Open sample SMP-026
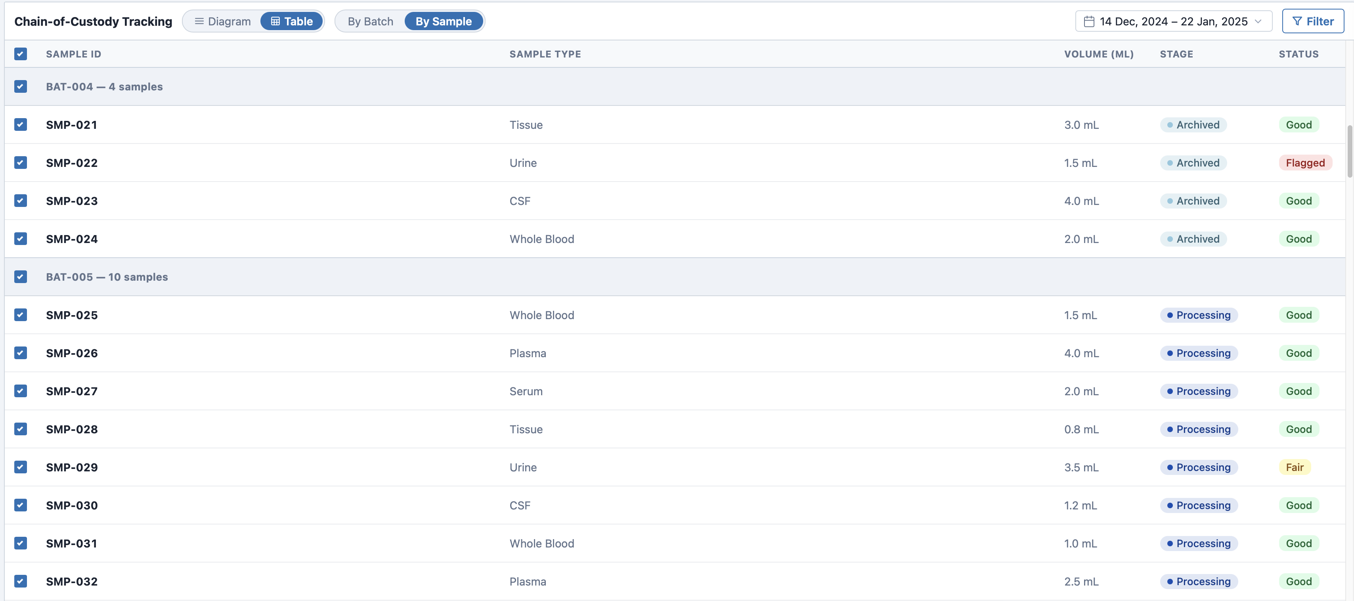1354x601 pixels. tap(71, 353)
